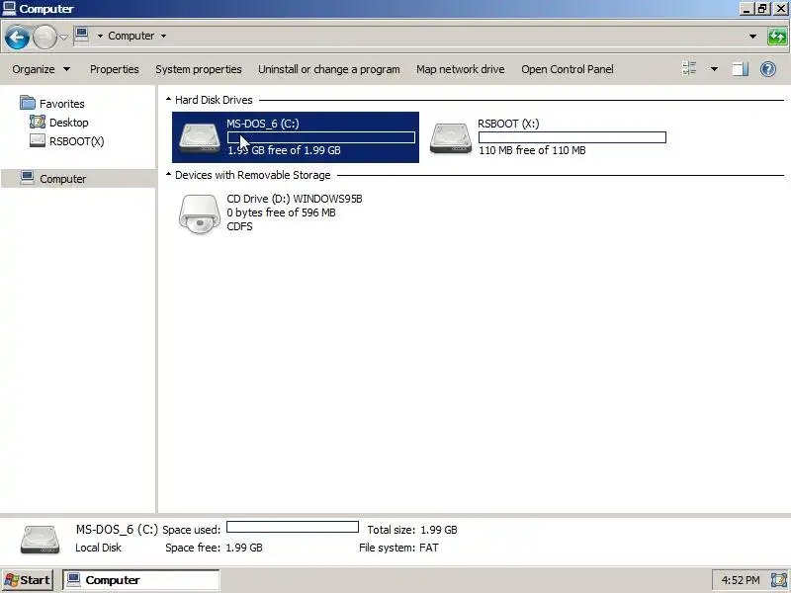Image resolution: width=791 pixels, height=593 pixels.
Task: Select Favorites in the navigation pane
Action: [x=62, y=104]
